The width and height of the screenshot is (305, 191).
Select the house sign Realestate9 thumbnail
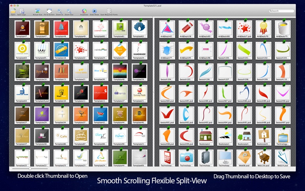click(x=263, y=137)
